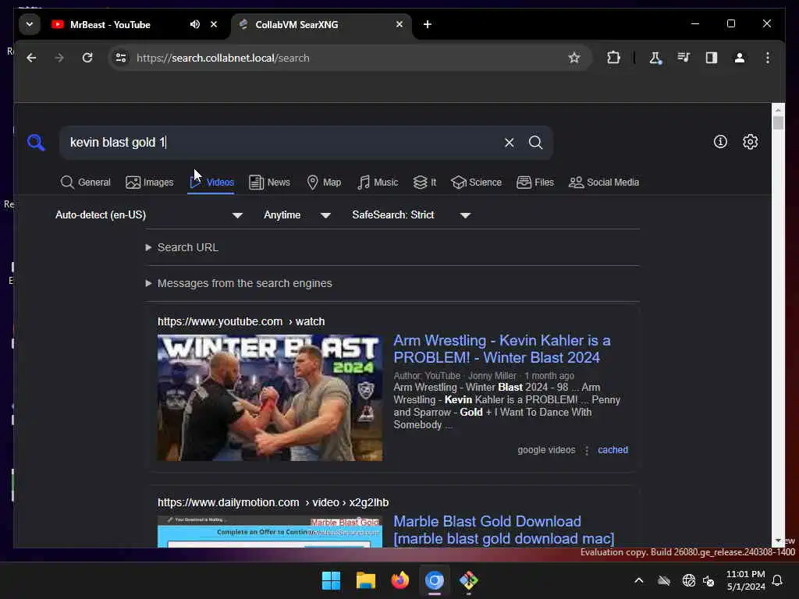This screenshot has height=599, width=799.
Task: Open the dailymotion.com video URL link
Action: click(x=273, y=502)
